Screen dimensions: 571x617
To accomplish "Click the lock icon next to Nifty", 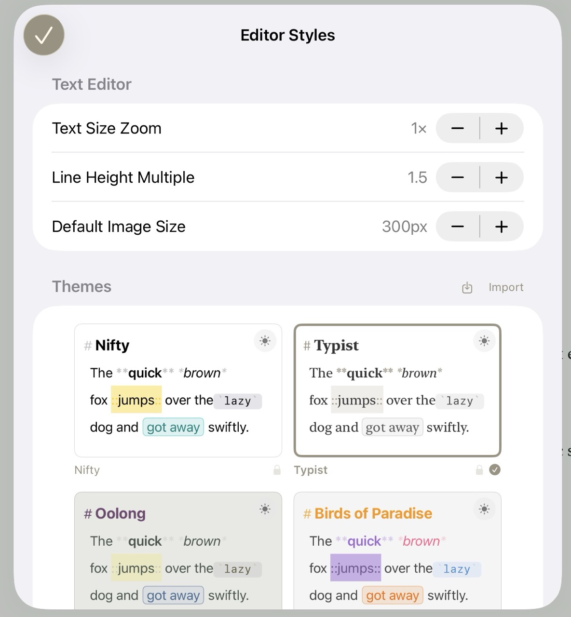I will pyautogui.click(x=277, y=469).
